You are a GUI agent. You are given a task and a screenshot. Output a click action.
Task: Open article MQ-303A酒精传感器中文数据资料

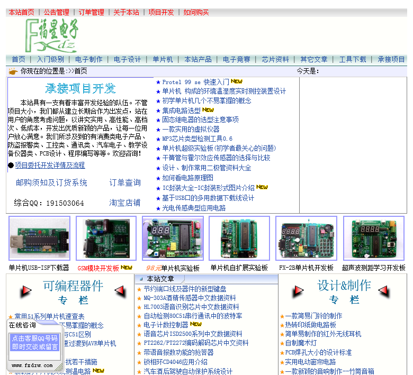[190, 298]
